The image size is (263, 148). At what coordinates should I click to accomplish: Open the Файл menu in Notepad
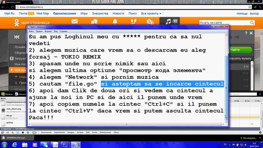(31, 31)
